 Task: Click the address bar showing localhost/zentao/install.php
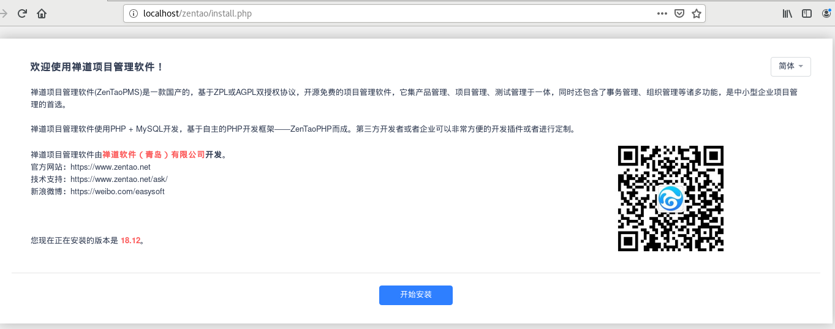pos(414,13)
